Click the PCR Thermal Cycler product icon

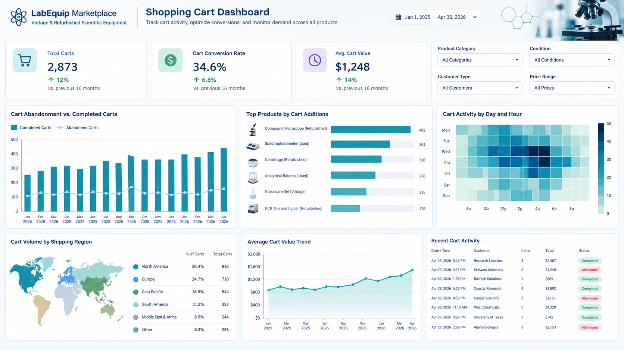(253, 209)
